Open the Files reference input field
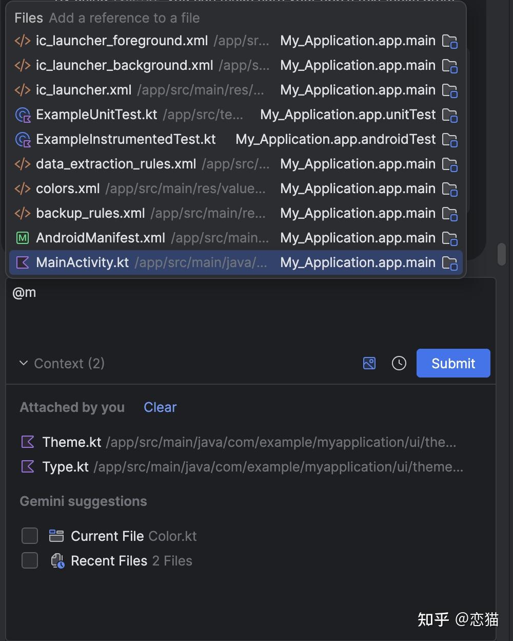 pyautogui.click(x=123, y=17)
